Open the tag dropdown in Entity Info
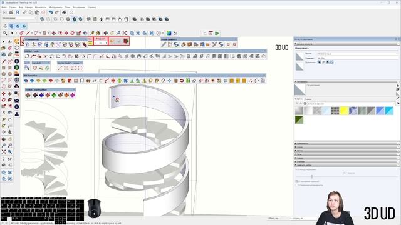The image size is (401, 225). tap(358, 54)
